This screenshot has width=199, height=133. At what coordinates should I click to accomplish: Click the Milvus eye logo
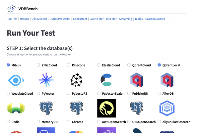[15, 80]
